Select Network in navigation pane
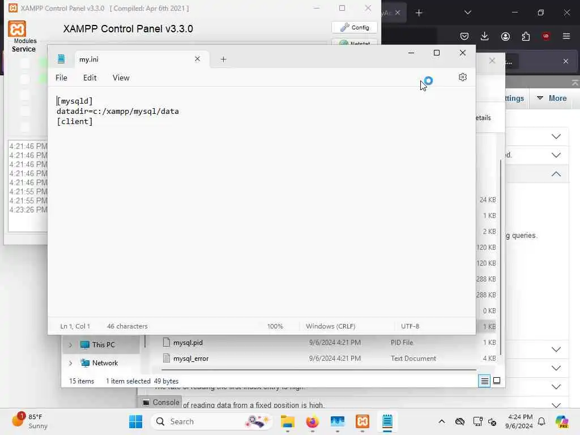Viewport: 580px width, 435px height. click(105, 363)
